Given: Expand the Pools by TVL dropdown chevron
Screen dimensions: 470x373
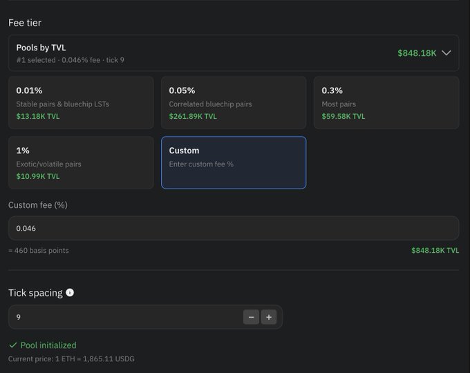Looking at the screenshot, I should click(446, 53).
